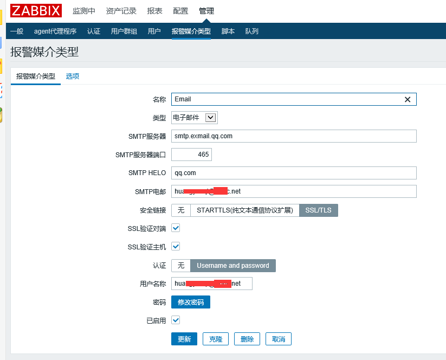Click the 更新 button
The height and width of the screenshot is (360, 446).
pyautogui.click(x=184, y=339)
